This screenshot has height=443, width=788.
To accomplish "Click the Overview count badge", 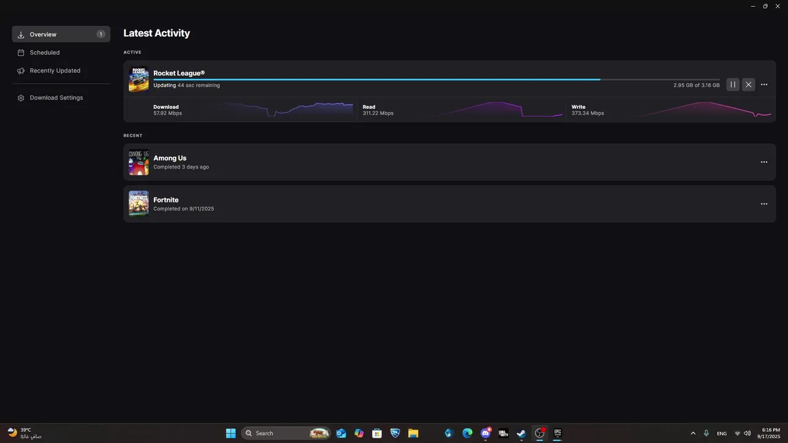I will 101,34.
